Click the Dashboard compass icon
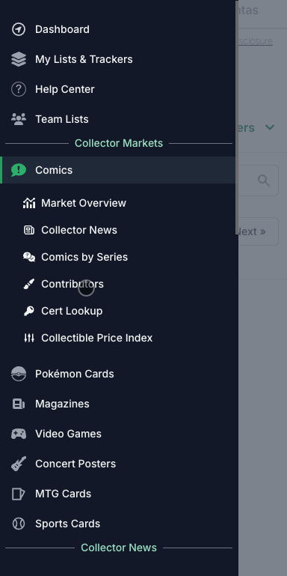 (x=19, y=29)
